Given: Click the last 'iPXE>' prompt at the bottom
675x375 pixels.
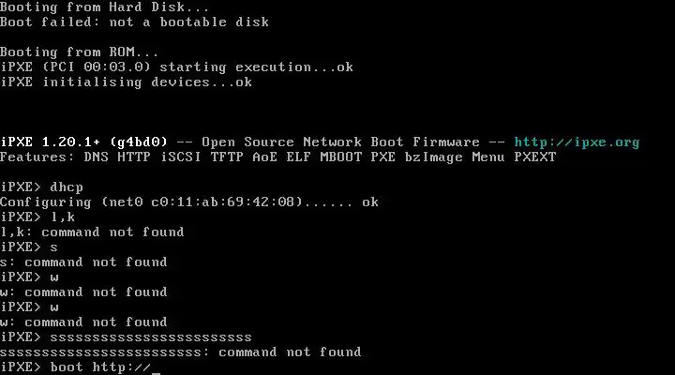Looking at the screenshot, I should coord(21,367).
